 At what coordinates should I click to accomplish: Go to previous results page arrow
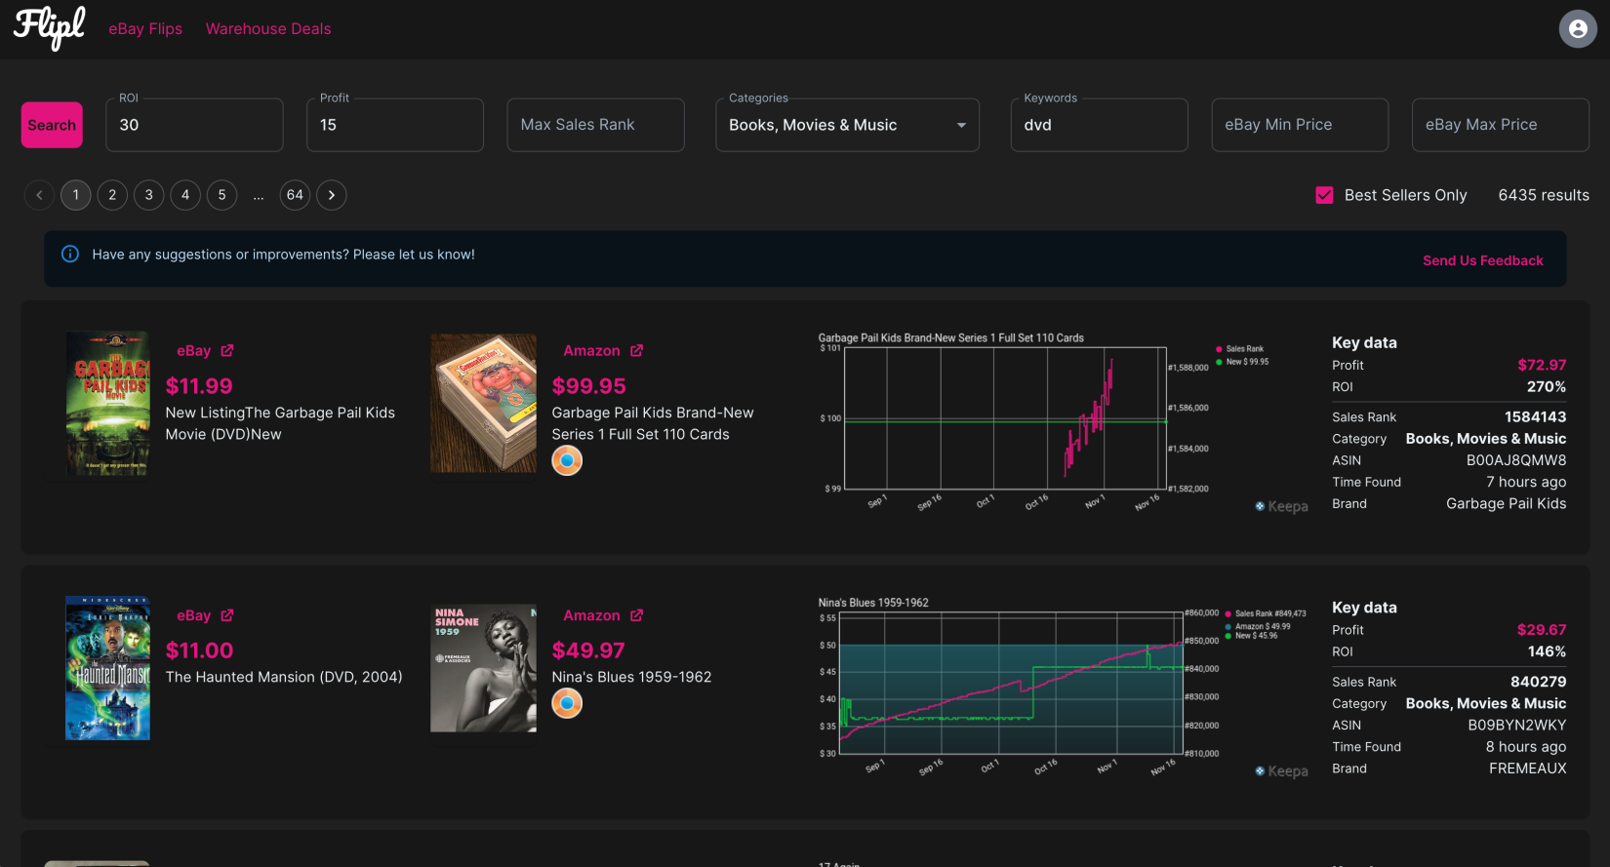coord(39,195)
